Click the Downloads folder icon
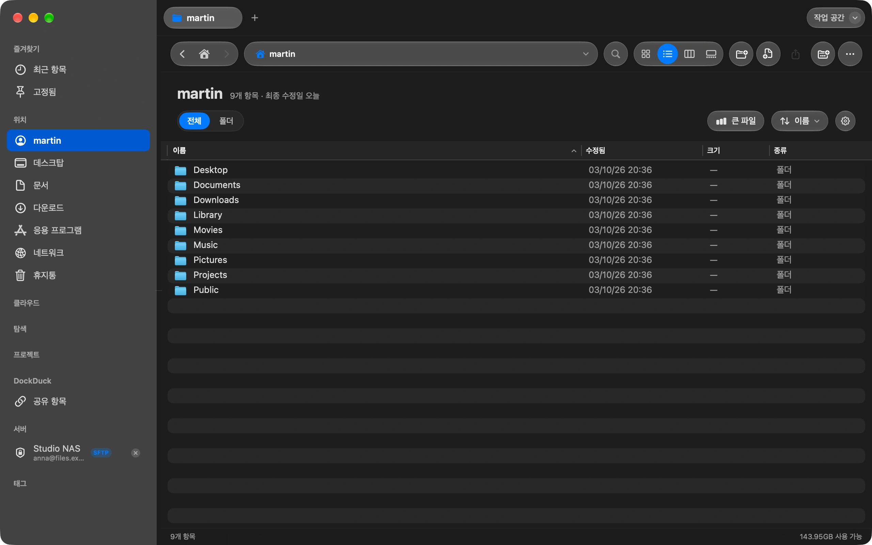Viewport: 872px width, 545px height. 181,200
